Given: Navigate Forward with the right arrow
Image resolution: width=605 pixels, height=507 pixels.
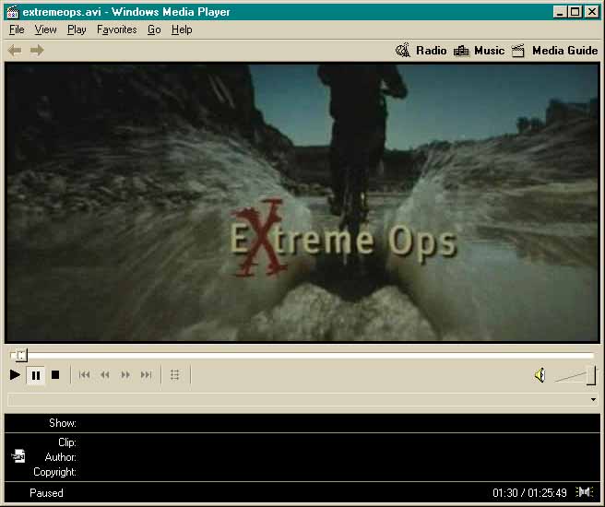Looking at the screenshot, I should (x=37, y=50).
